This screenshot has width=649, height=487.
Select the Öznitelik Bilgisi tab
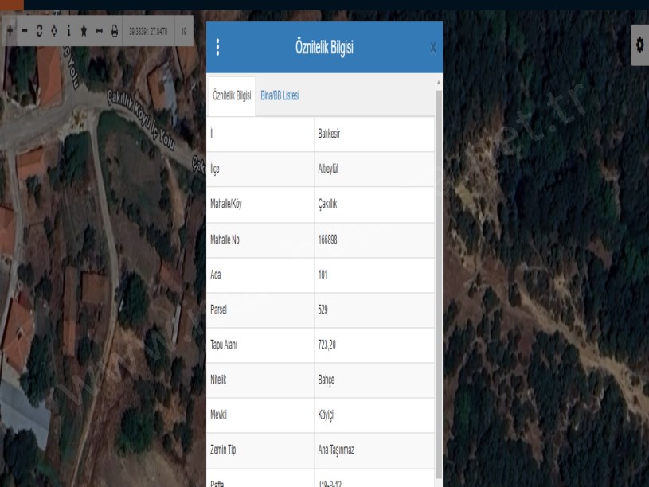tap(232, 95)
